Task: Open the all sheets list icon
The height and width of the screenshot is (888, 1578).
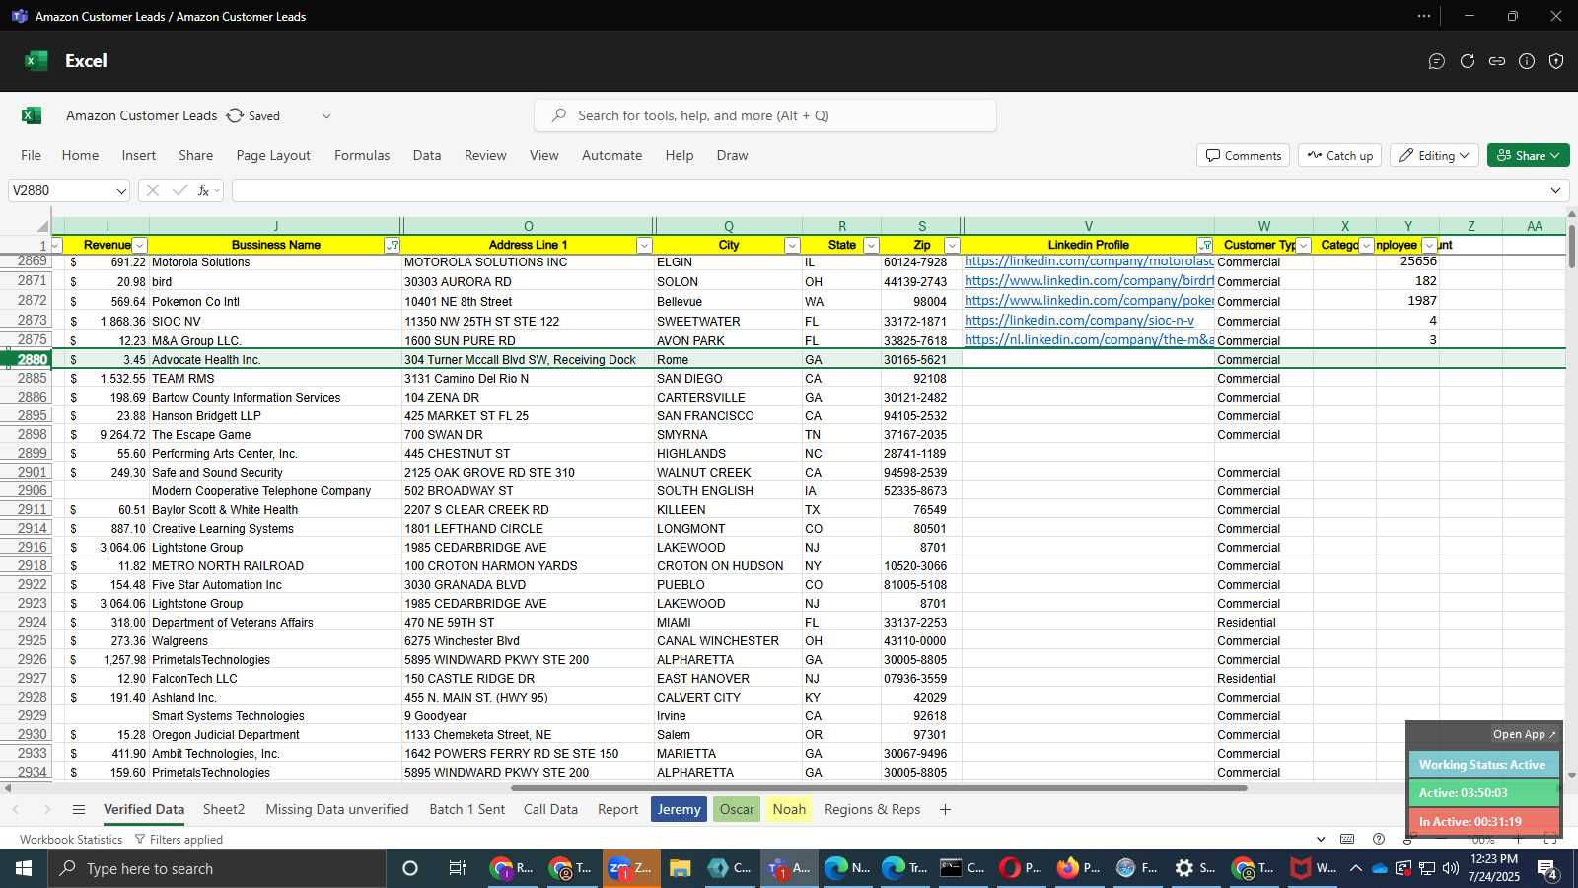Action: click(79, 810)
